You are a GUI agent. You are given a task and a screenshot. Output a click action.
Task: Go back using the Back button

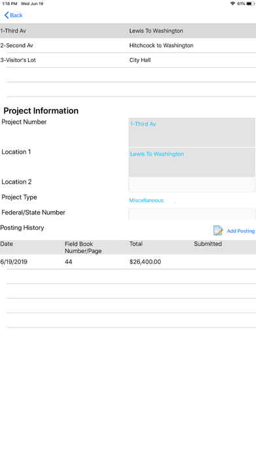click(13, 16)
